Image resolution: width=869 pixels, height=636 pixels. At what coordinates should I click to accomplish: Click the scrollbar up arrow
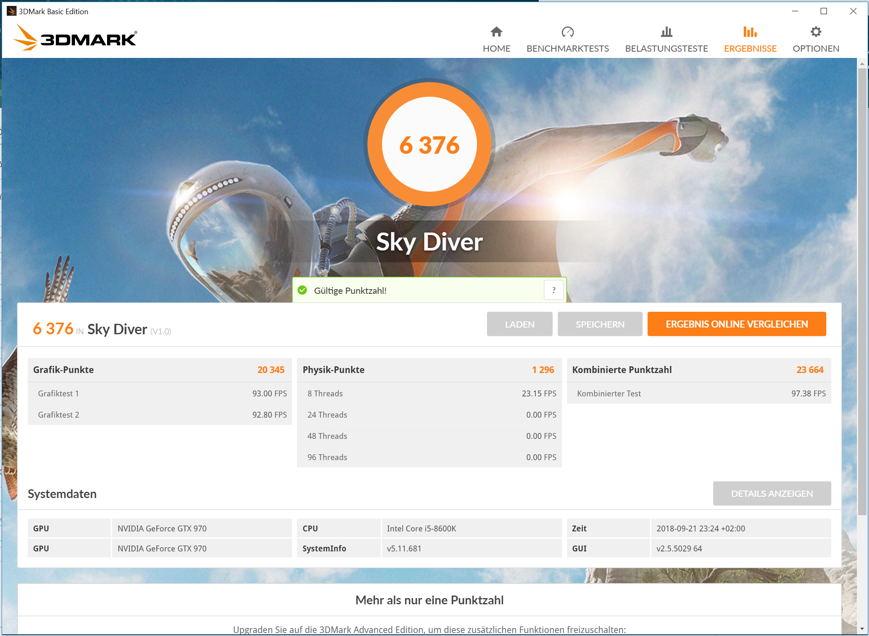click(862, 64)
